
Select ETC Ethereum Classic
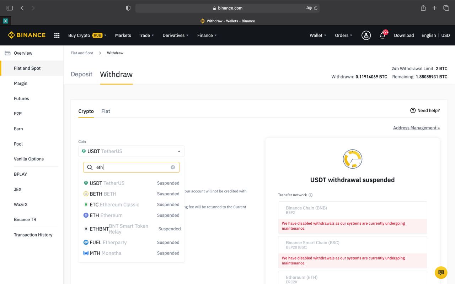click(x=131, y=204)
